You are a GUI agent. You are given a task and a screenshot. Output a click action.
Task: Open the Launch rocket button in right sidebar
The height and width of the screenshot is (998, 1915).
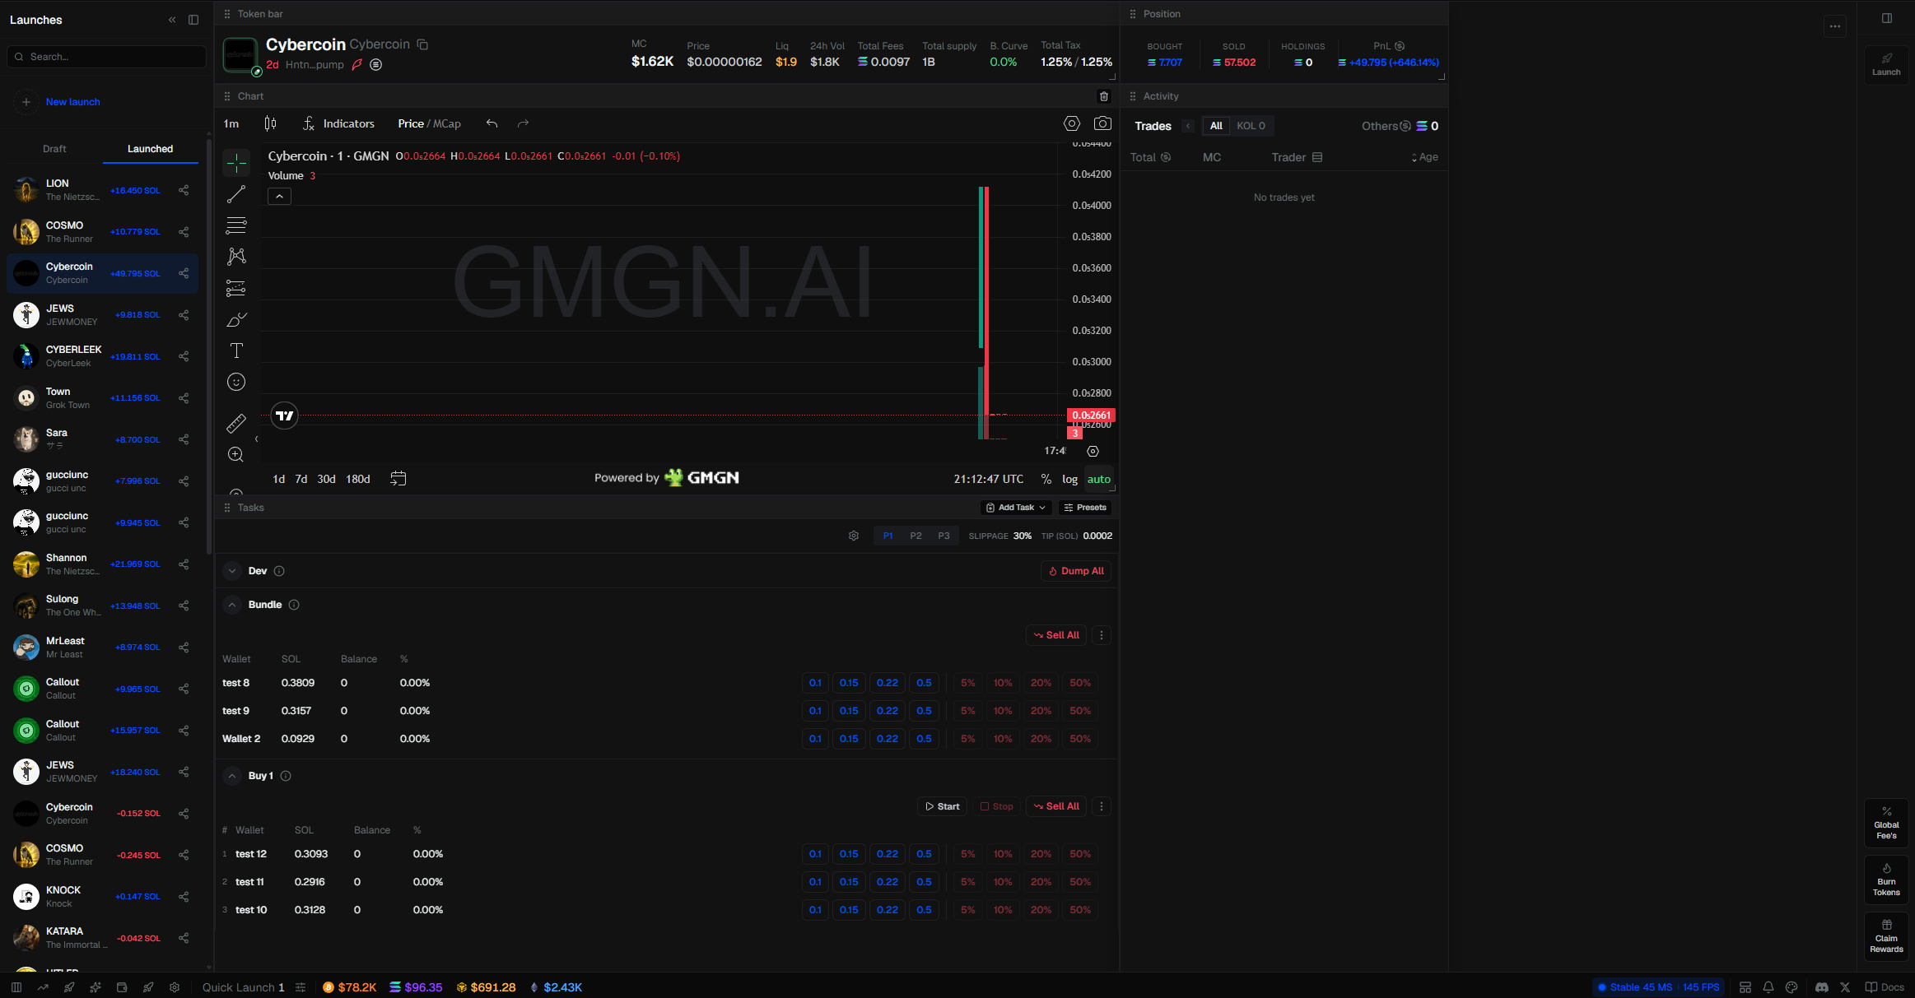(1886, 64)
